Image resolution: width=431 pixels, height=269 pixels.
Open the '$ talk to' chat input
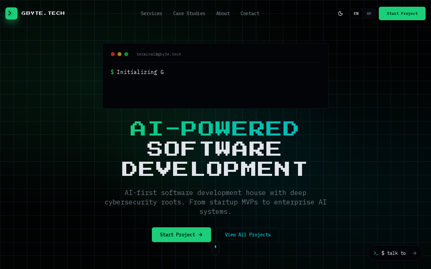click(x=395, y=253)
